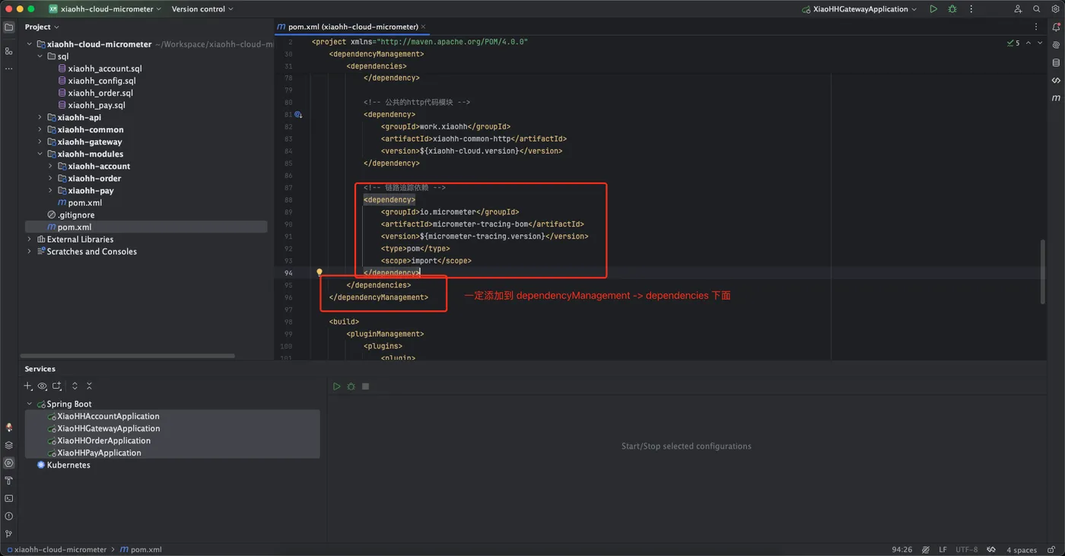Open Git tool window icon
Image resolution: width=1065 pixels, height=556 pixels.
coord(9,534)
